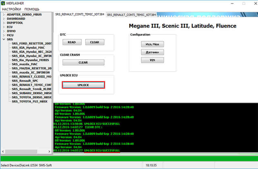Click left arrow of tree horizontal scrollbar
258x169 pixels.
pos(3,151)
